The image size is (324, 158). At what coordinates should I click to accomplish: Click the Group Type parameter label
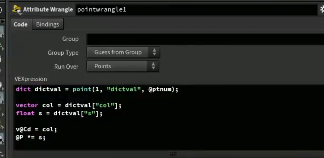click(63, 53)
